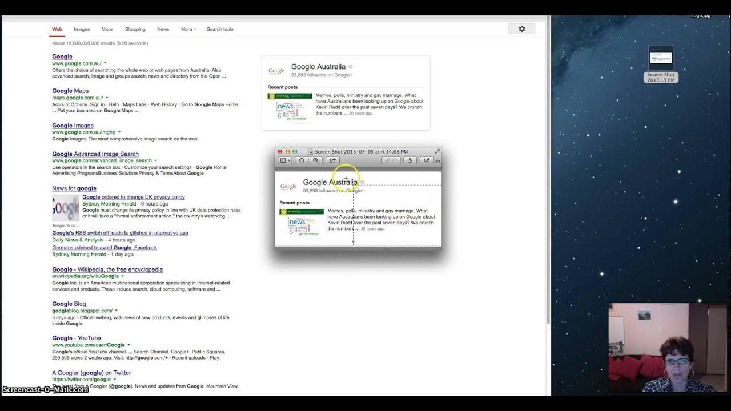Open the Google Advanced Image Search result

tap(95, 154)
